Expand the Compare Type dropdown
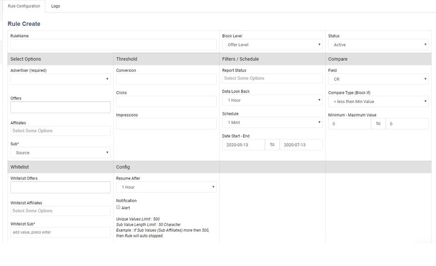The width and height of the screenshot is (436, 266). point(378,101)
